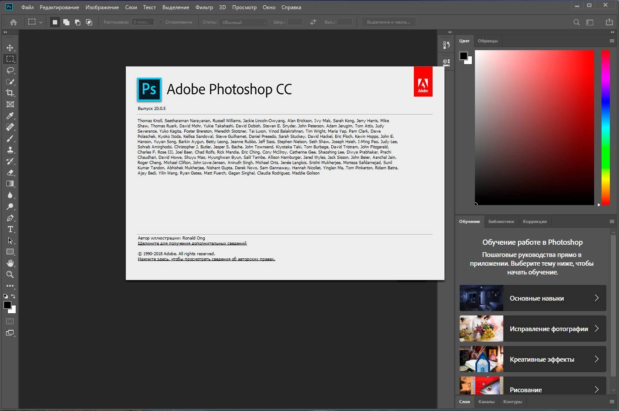The width and height of the screenshot is (619, 411).
Task: Select the Rectangular Marquee tool in toolbox
Action: click(10, 59)
